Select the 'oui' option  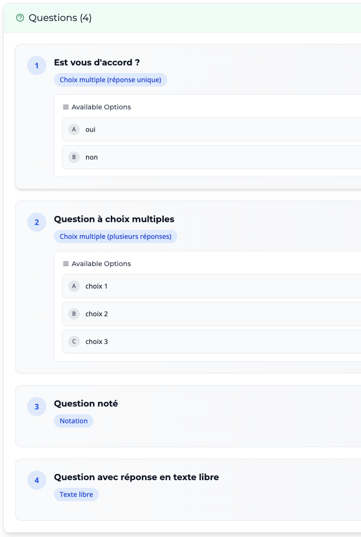point(90,129)
